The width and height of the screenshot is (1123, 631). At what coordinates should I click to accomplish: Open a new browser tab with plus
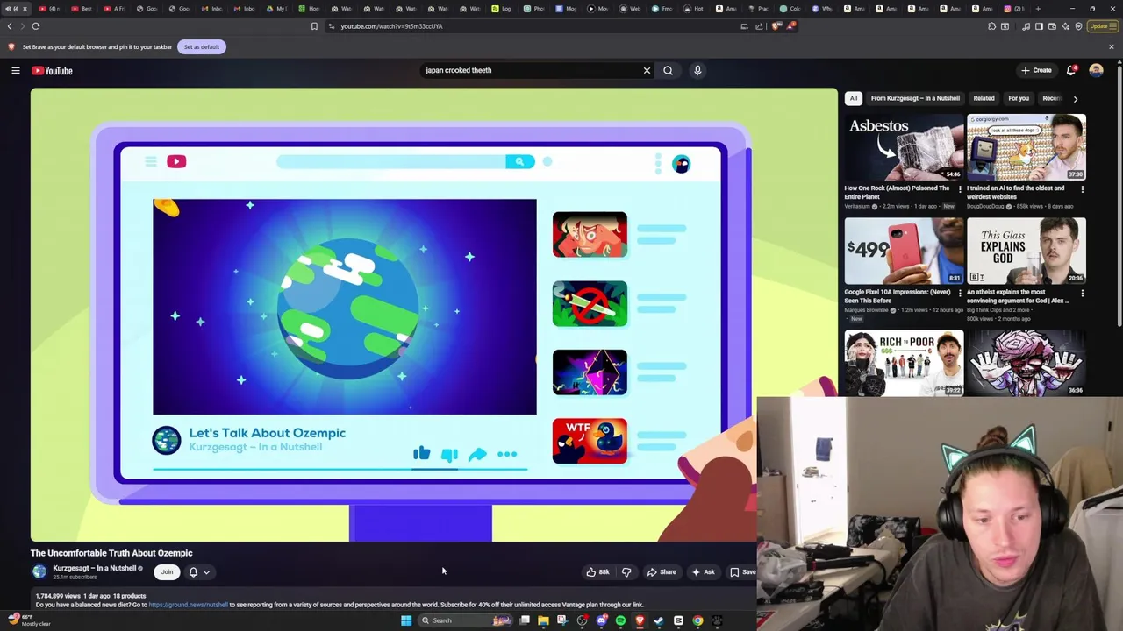(x=1038, y=9)
